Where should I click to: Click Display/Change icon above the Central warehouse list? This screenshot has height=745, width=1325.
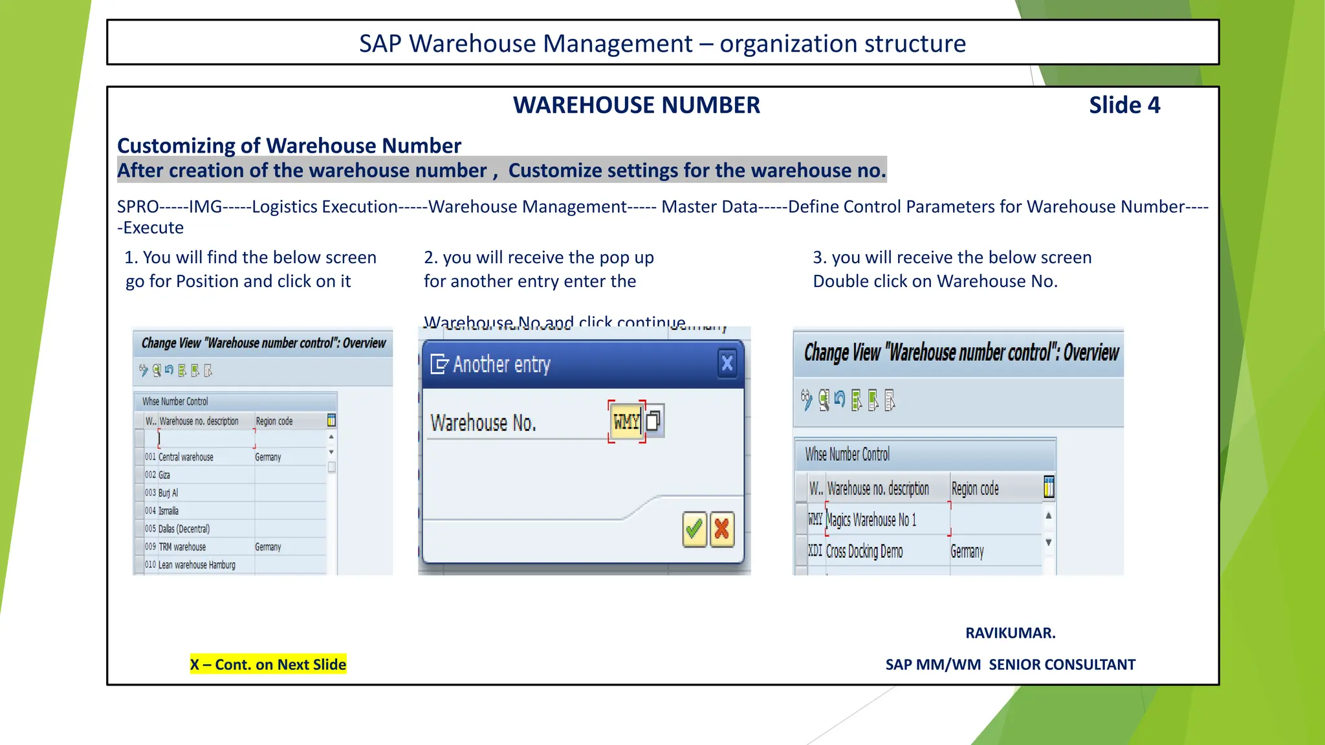tap(143, 371)
